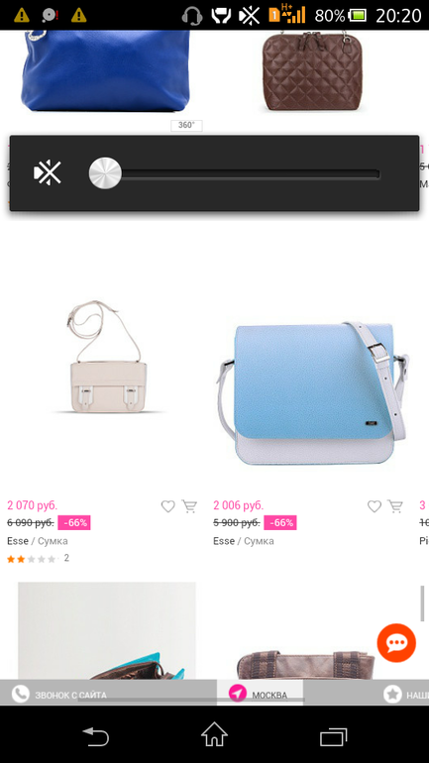Favorite the blue Esse bag with heart
This screenshot has width=429, height=763.
click(x=375, y=506)
